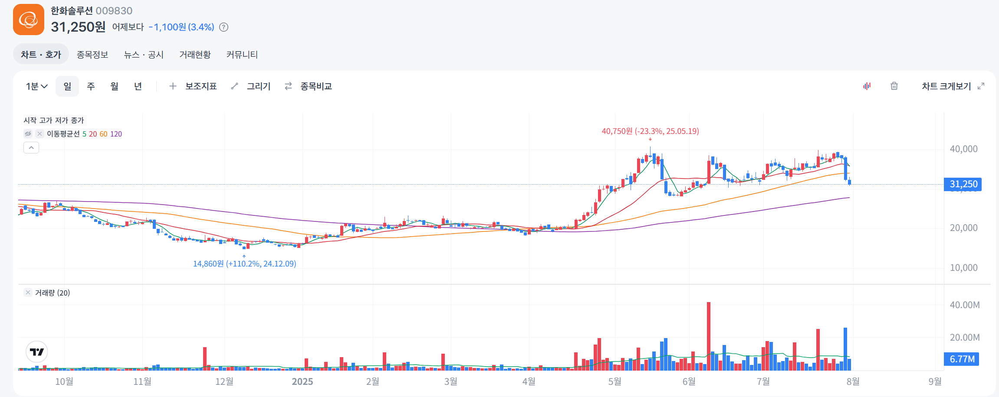Select the 년 (yearly) chart period
999x397 pixels.
point(138,86)
